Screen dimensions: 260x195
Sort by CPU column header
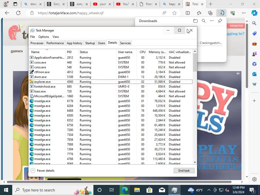(142, 52)
